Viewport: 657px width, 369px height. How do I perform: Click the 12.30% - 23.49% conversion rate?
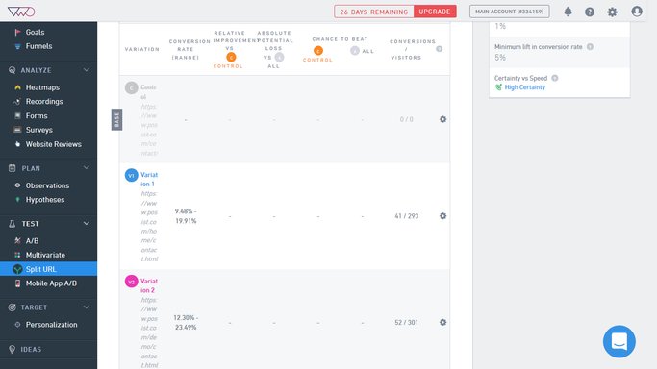tap(186, 322)
